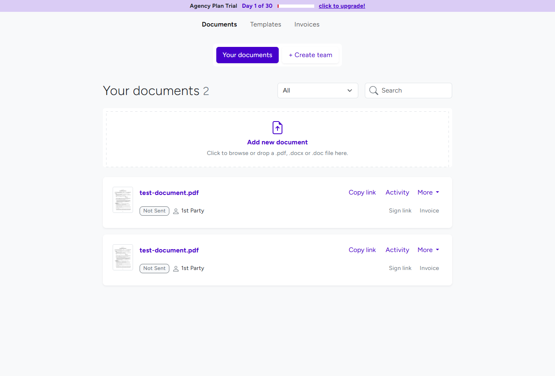Open the All filter dropdown
Screen dimensions: 555x376
[317, 90]
